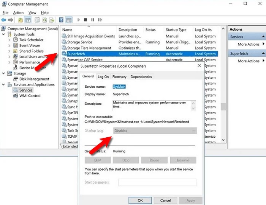Click the services list scroll-down arrow

pyautogui.click(x=223, y=140)
